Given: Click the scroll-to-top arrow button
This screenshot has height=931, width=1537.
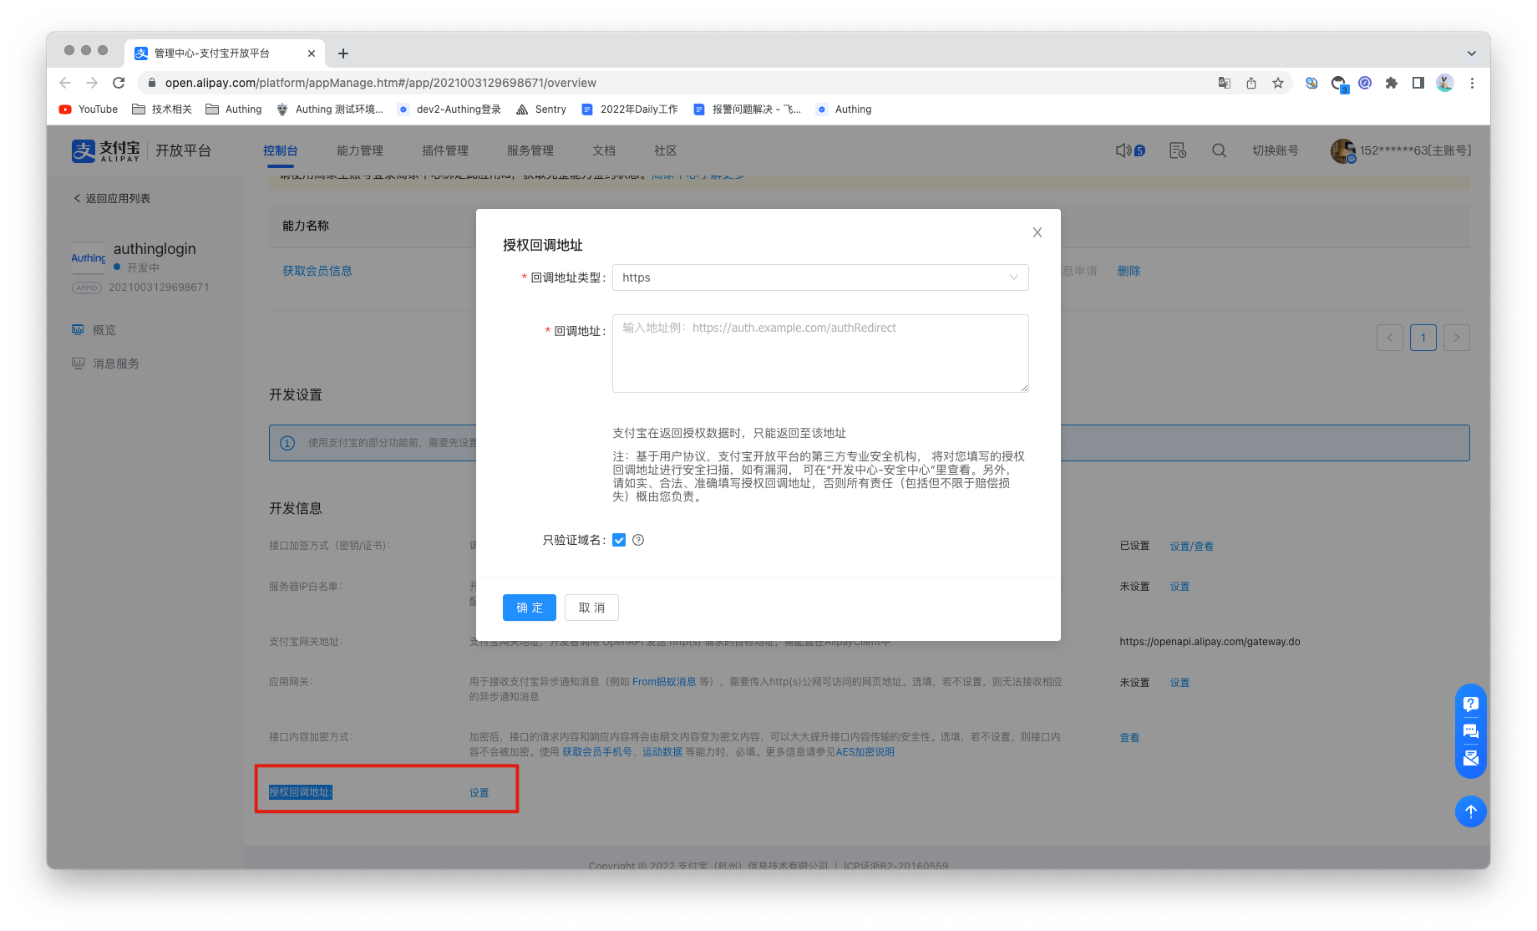Looking at the screenshot, I should click(1470, 811).
